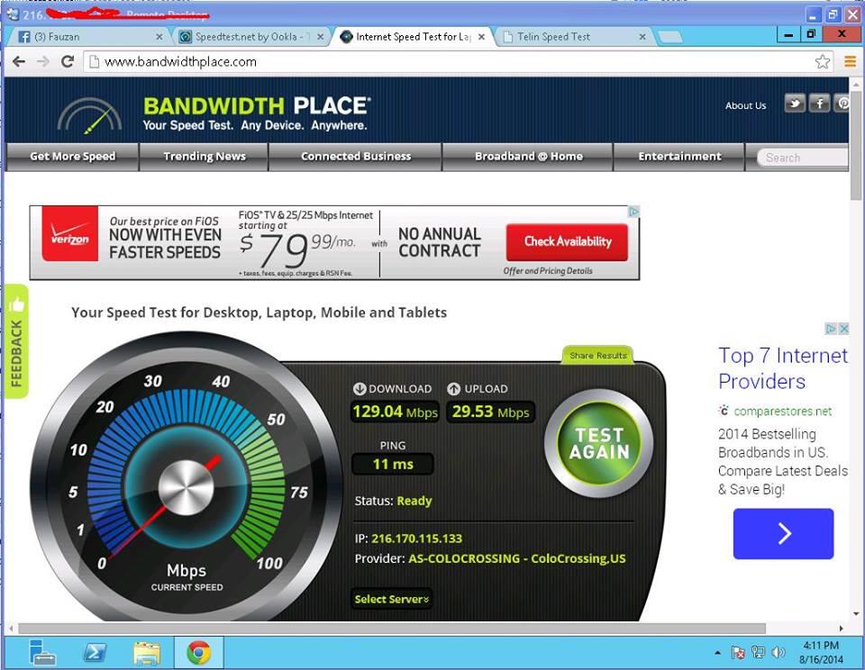Click the Top 7 Internet Providers link
Image resolution: width=865 pixels, height=670 pixels.
click(x=782, y=368)
